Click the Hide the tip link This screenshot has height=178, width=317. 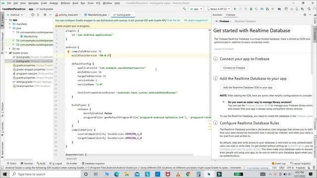coord(173,20)
